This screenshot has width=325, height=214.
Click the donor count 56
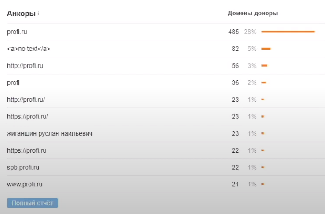click(235, 66)
